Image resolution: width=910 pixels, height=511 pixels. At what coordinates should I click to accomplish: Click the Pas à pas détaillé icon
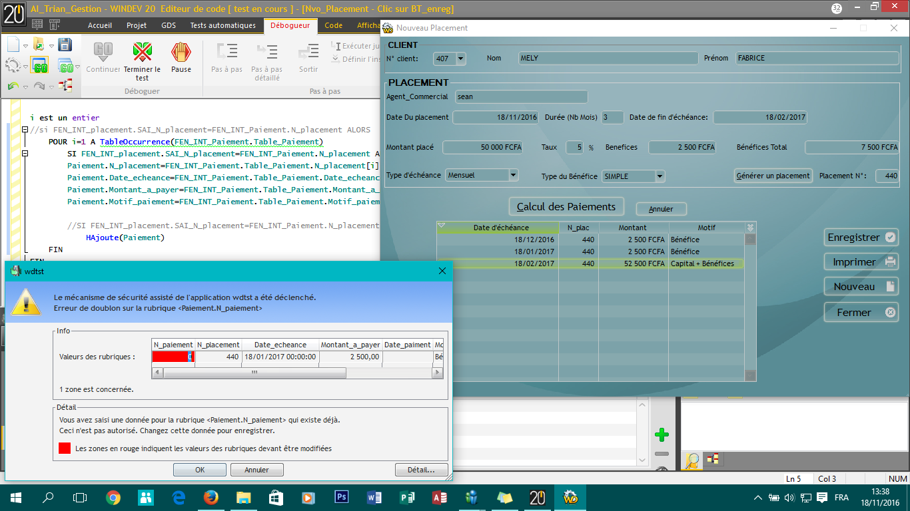click(x=266, y=53)
